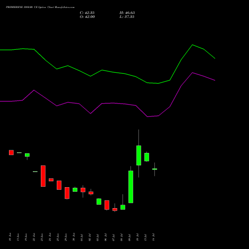Click the '30 Jun' date label on the axis
Image resolution: width=249 pixels, height=249 pixels.
[x=74, y=237]
